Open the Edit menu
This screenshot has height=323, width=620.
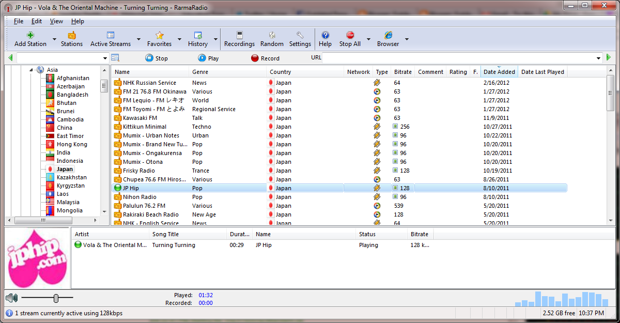tap(37, 21)
